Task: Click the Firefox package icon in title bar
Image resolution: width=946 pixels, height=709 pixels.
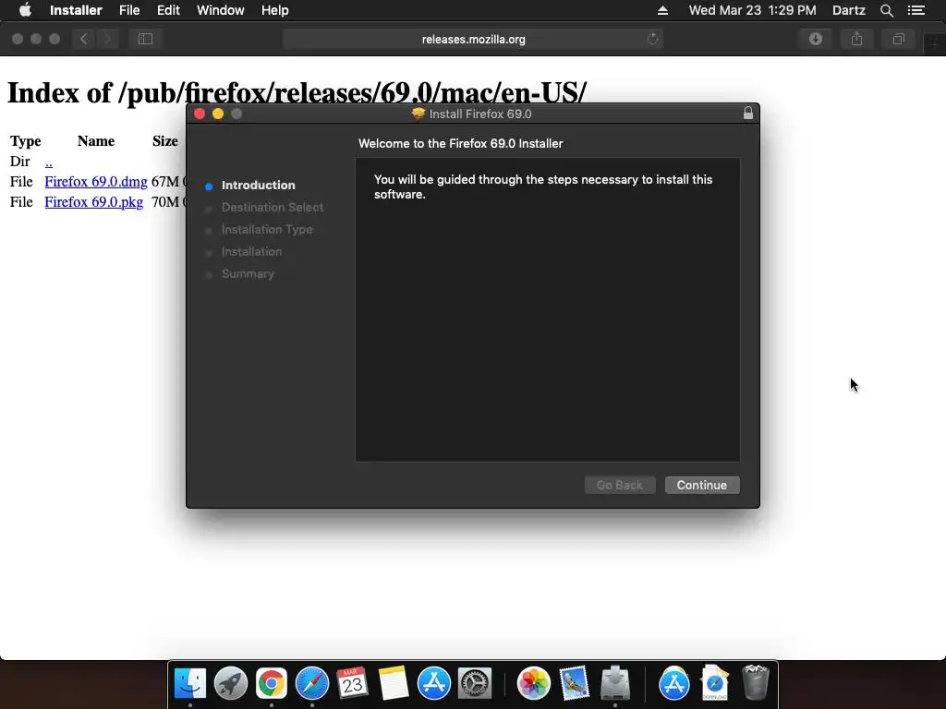Action: point(418,114)
